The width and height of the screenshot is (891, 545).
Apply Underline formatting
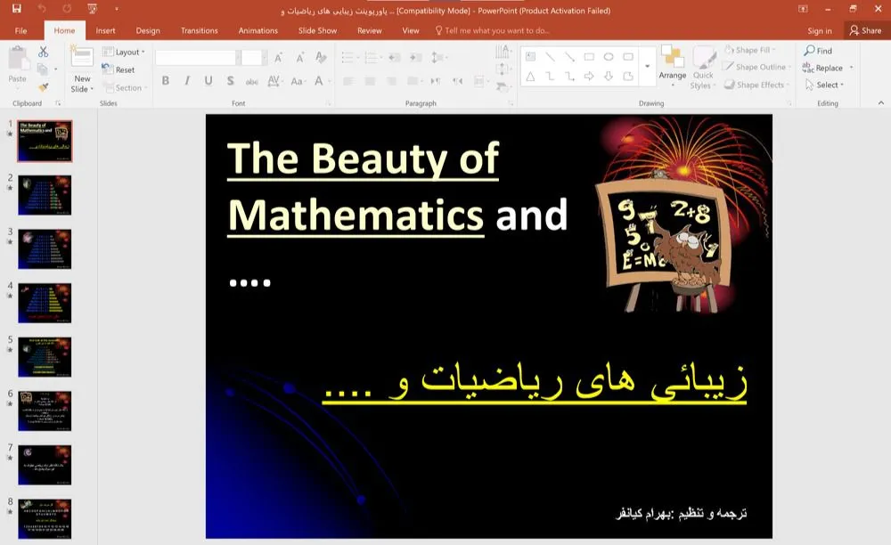(x=208, y=81)
